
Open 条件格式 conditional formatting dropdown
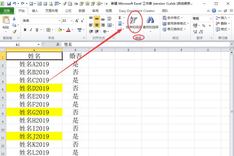[x=172, y=18]
